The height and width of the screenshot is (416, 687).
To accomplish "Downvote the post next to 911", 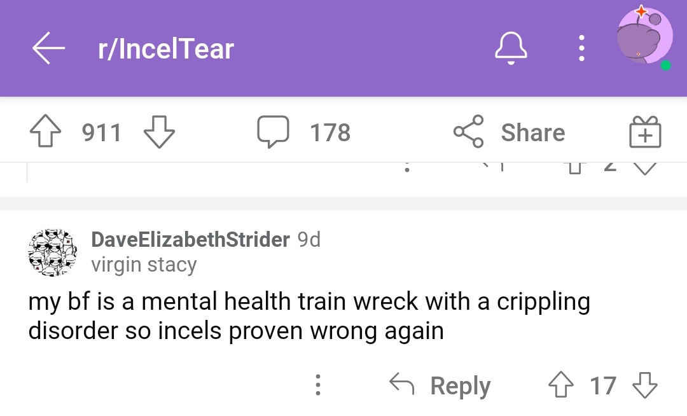I will click(x=159, y=132).
